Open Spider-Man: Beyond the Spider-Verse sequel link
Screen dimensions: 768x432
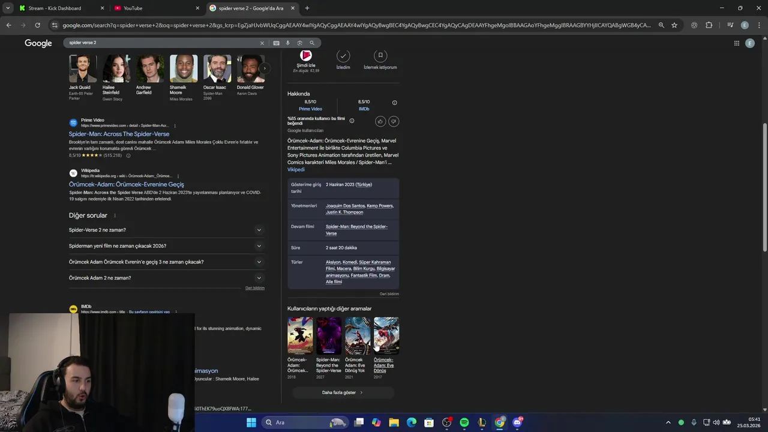pyautogui.click(x=356, y=230)
